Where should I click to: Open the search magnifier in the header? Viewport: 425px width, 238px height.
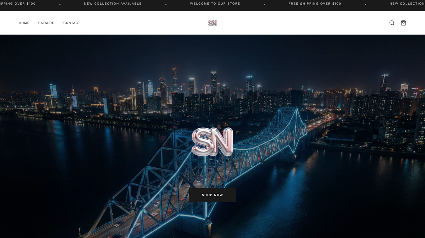point(391,23)
